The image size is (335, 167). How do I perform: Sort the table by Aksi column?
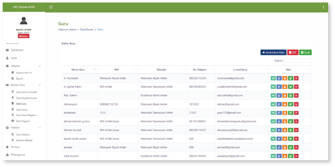290,70
